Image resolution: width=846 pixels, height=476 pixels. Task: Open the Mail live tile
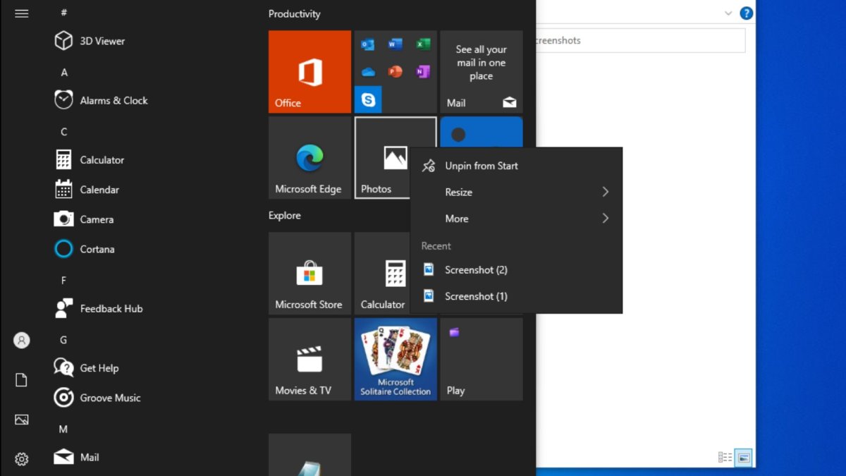[482, 72]
